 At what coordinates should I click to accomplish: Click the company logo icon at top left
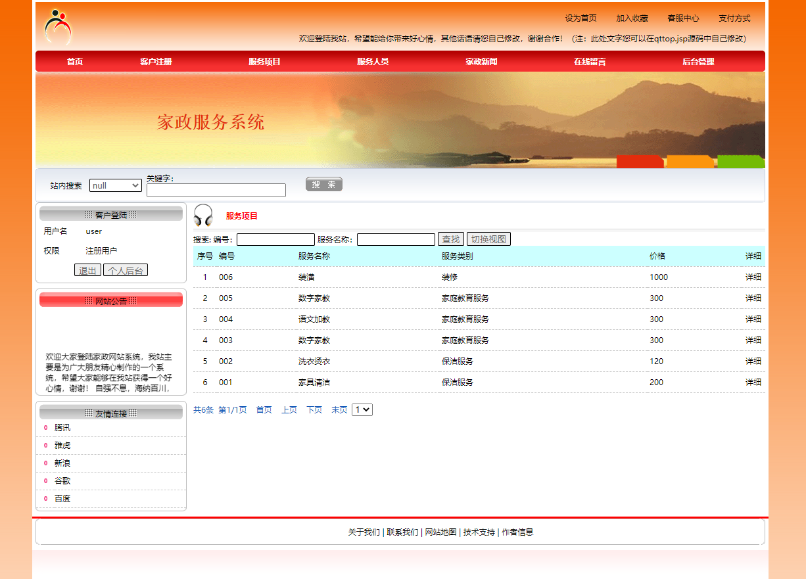(58, 26)
